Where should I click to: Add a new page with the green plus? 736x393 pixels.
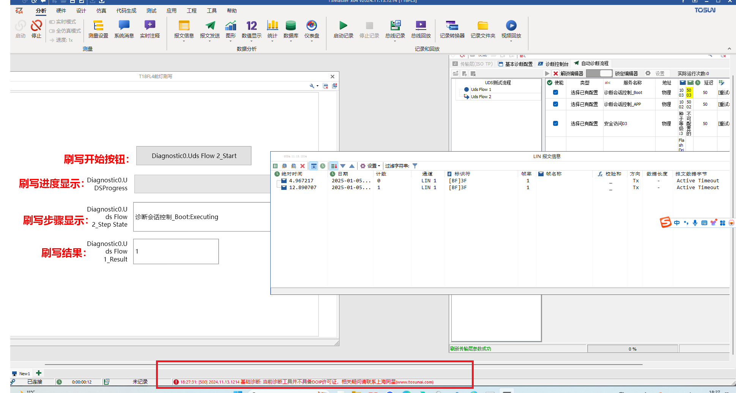click(x=39, y=373)
